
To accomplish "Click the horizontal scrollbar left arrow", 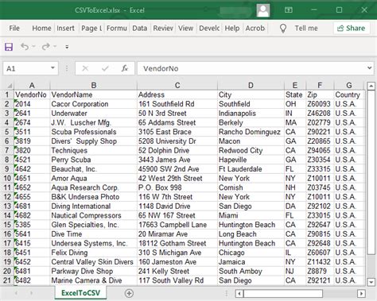I will [x=239, y=293].
